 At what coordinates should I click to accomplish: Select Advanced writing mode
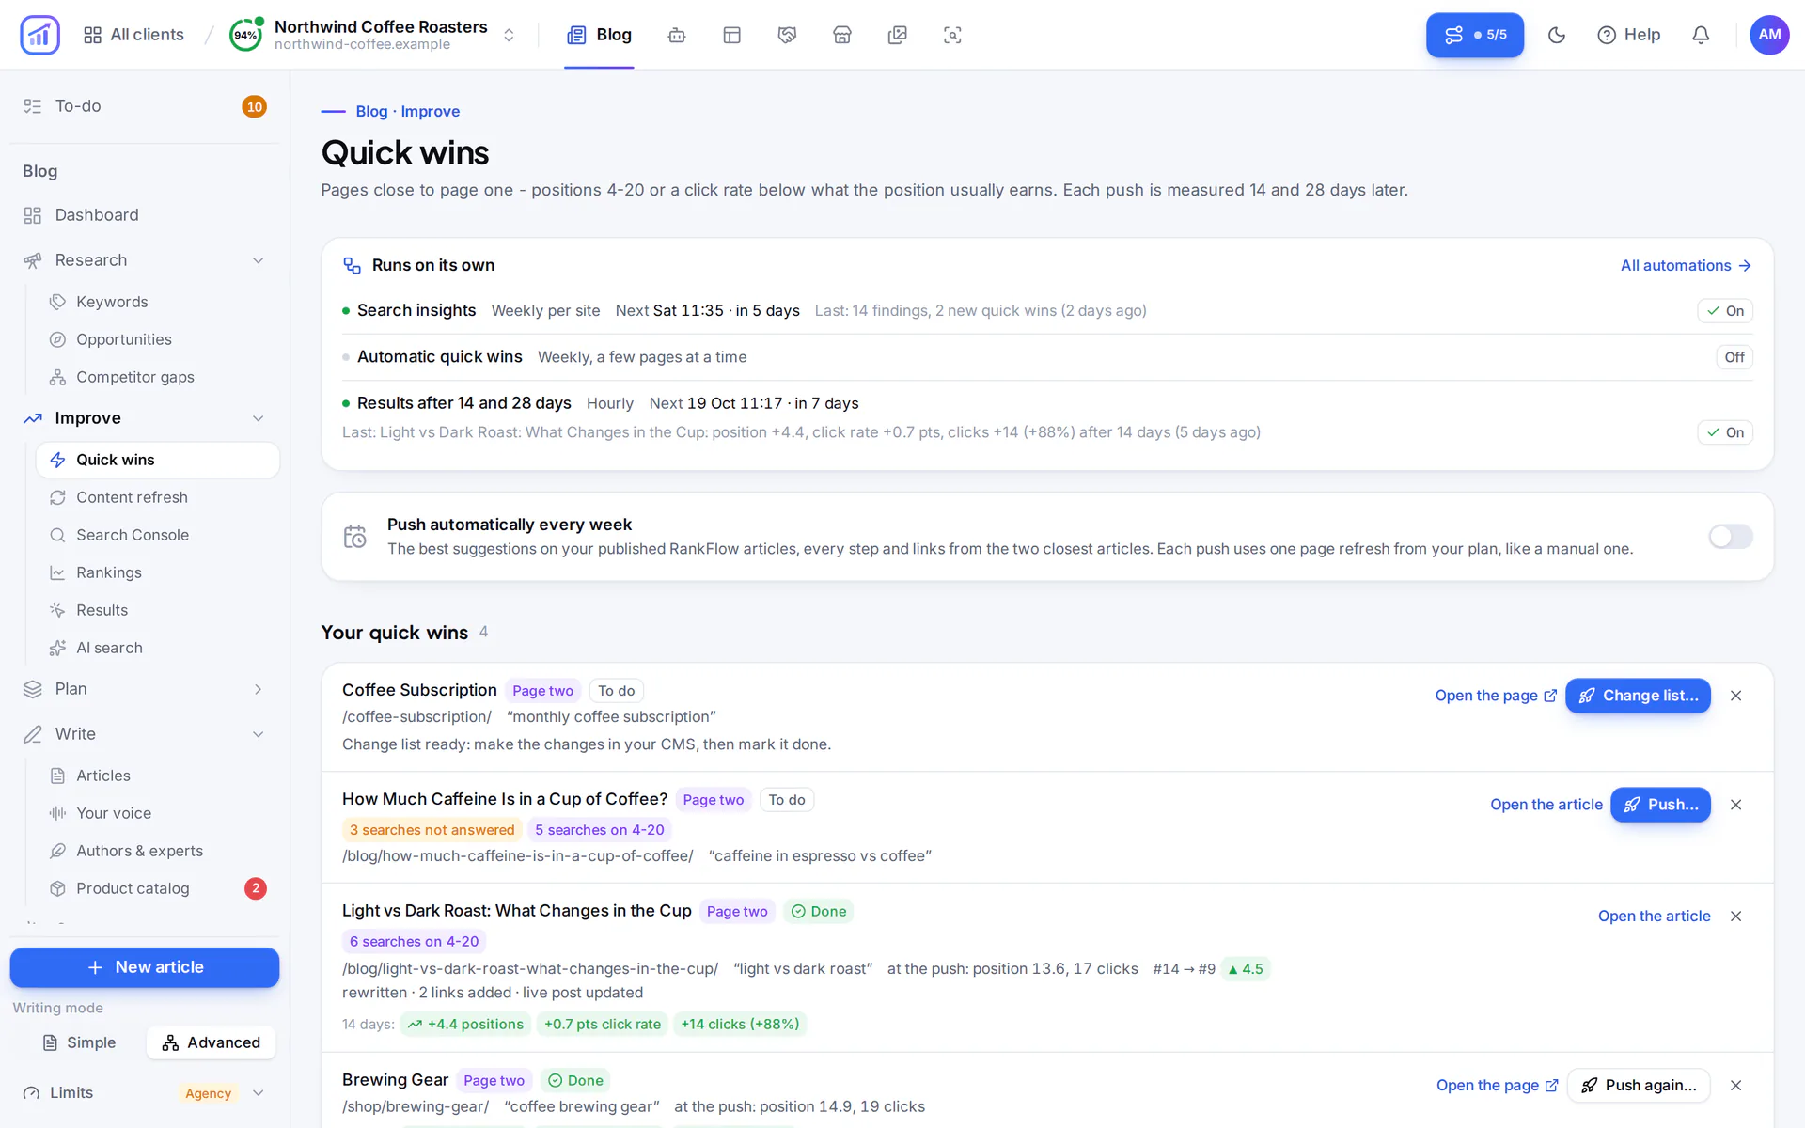coord(212,1042)
